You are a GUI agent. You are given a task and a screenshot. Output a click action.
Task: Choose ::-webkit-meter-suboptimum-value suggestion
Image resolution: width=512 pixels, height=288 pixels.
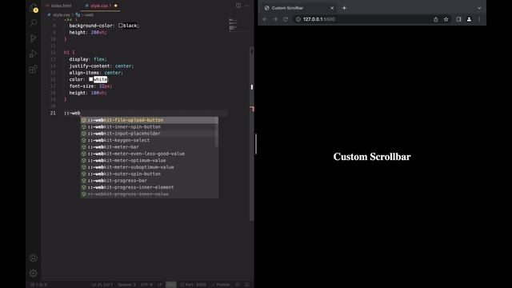150,167
